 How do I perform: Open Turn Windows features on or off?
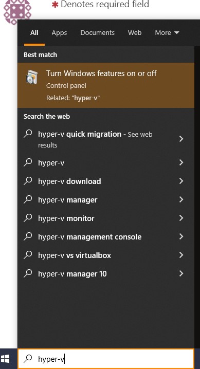pos(106,85)
